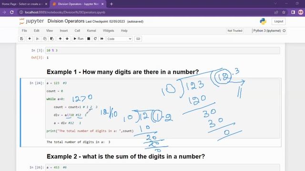
Task: Move selected cell up arrow
Action: click(x=61, y=39)
